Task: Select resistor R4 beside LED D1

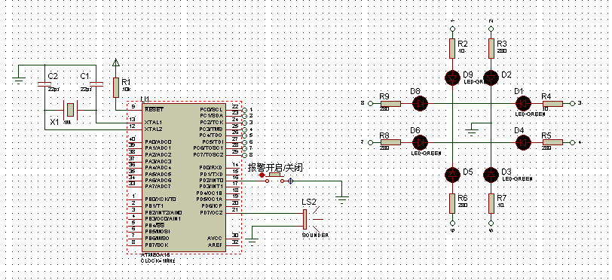Action: coord(552,103)
